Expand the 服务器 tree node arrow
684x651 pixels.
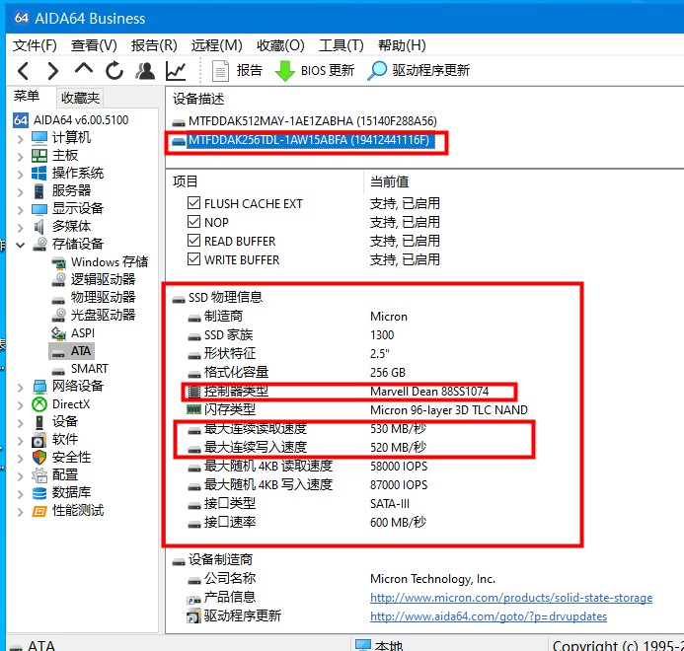[20, 192]
